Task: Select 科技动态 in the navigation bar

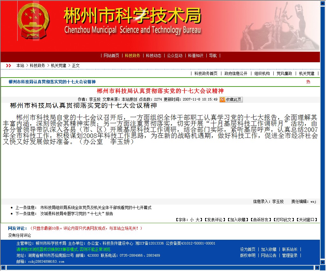Action: tap(153, 56)
